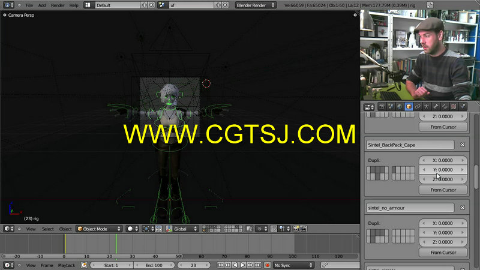Open the Help menu
This screenshot has height=270, width=480.
[x=74, y=5]
